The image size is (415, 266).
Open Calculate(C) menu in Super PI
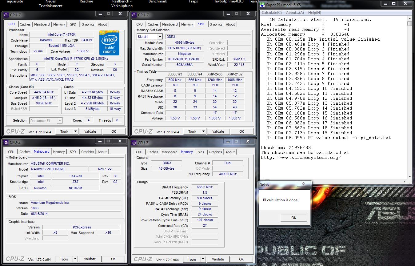click(272, 13)
